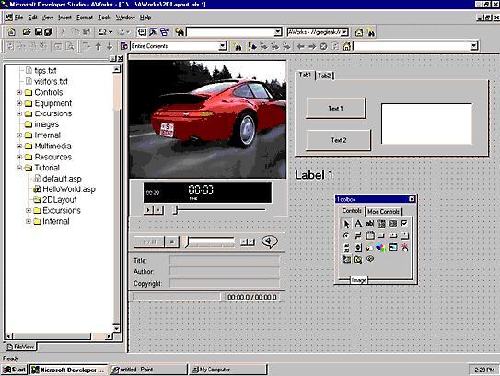
Task: Click the Text 1 button
Action: pos(335,108)
